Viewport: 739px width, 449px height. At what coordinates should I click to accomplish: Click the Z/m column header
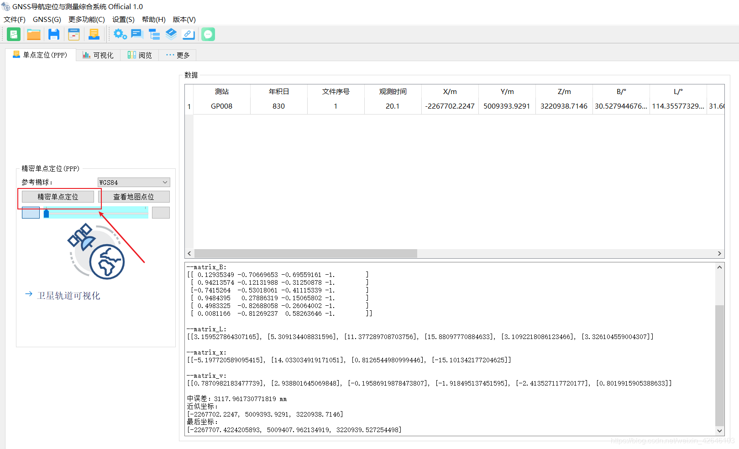click(564, 92)
